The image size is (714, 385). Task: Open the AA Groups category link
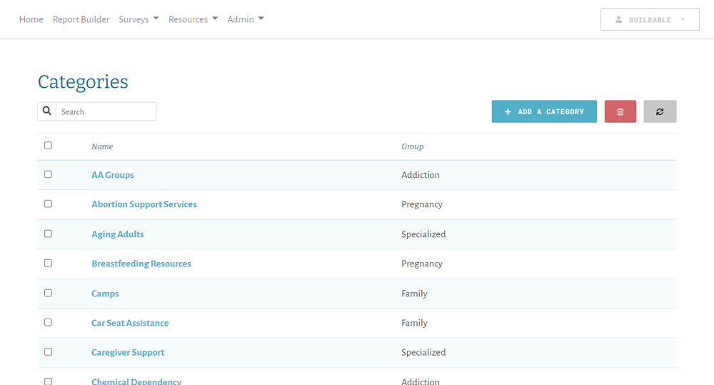click(x=113, y=175)
